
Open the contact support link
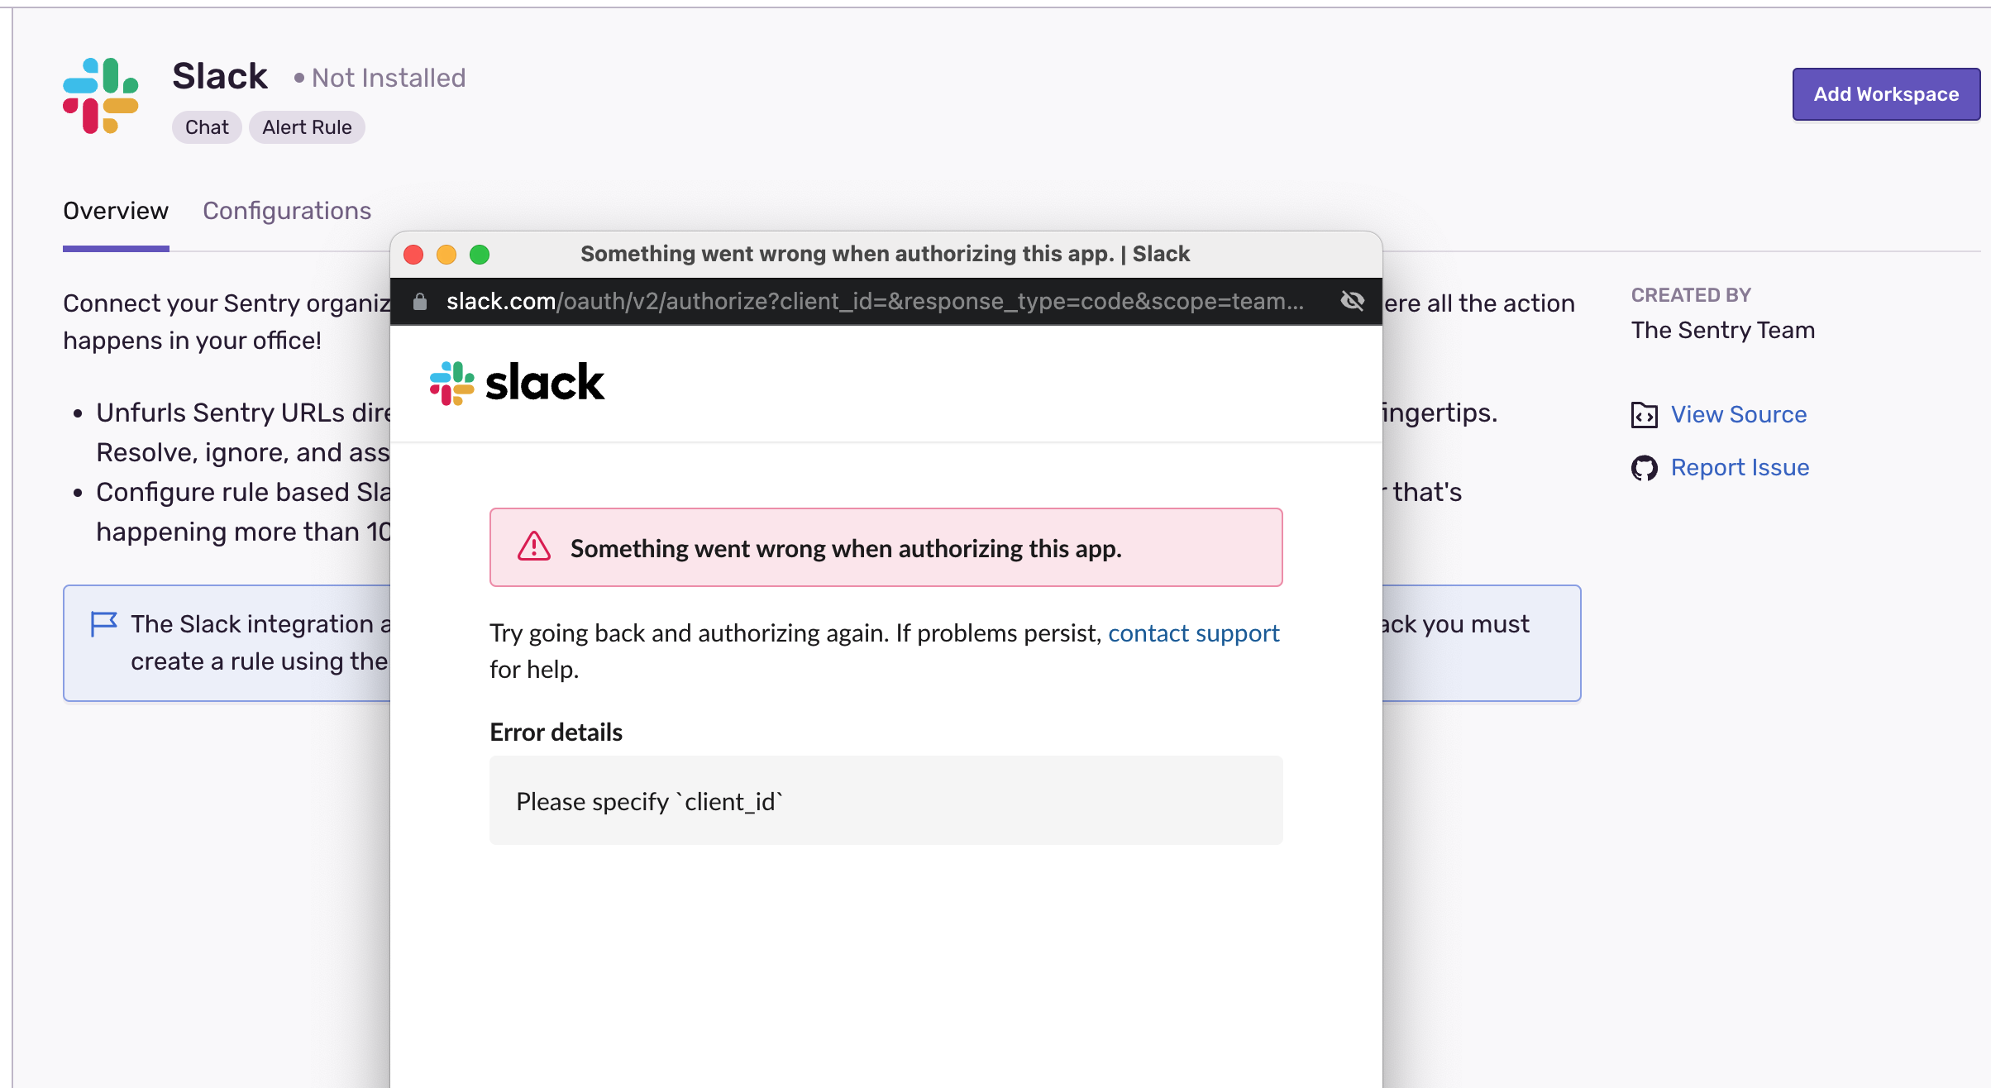(x=1193, y=633)
